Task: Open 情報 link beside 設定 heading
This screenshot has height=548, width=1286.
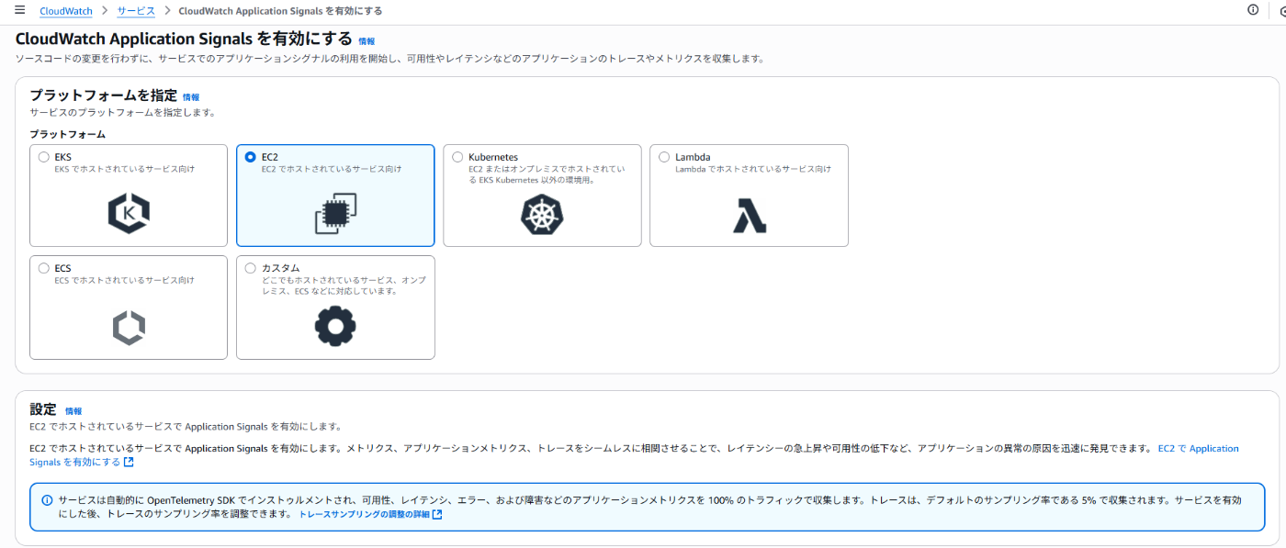Action: click(x=73, y=411)
